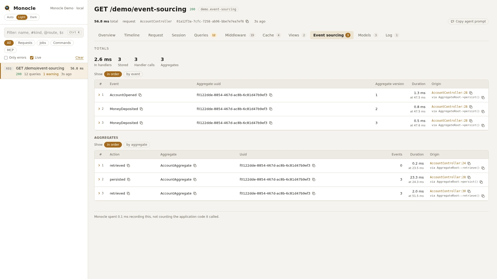This screenshot has width=497, height=279.
Task: Expand the AccountOpened event row
Action: point(99,95)
